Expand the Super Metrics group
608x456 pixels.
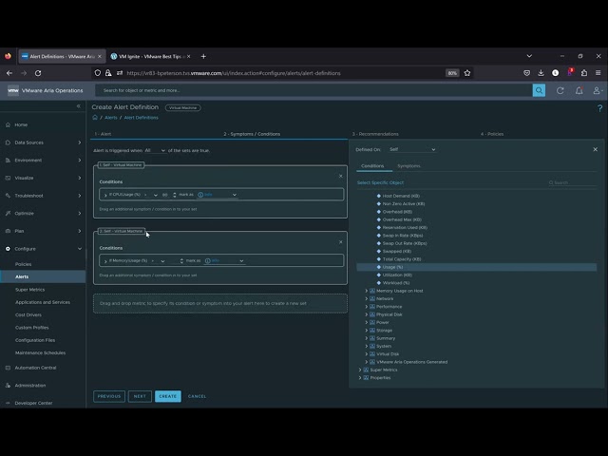point(360,370)
